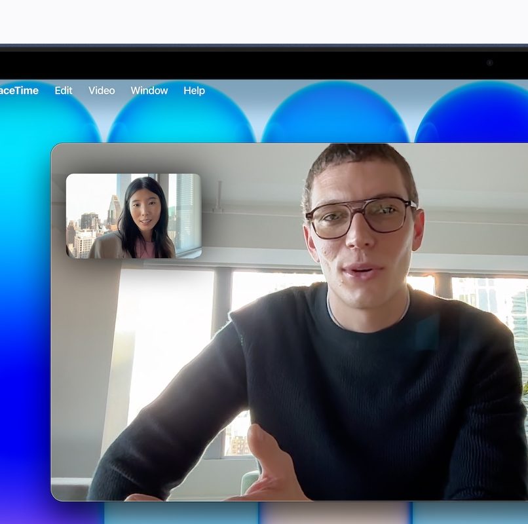Open the FaceTime application menu
The image size is (528, 524).
[x=18, y=90]
